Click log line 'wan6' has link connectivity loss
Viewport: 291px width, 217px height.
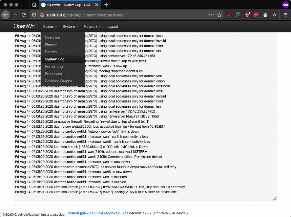pyautogui.click(x=82, y=142)
